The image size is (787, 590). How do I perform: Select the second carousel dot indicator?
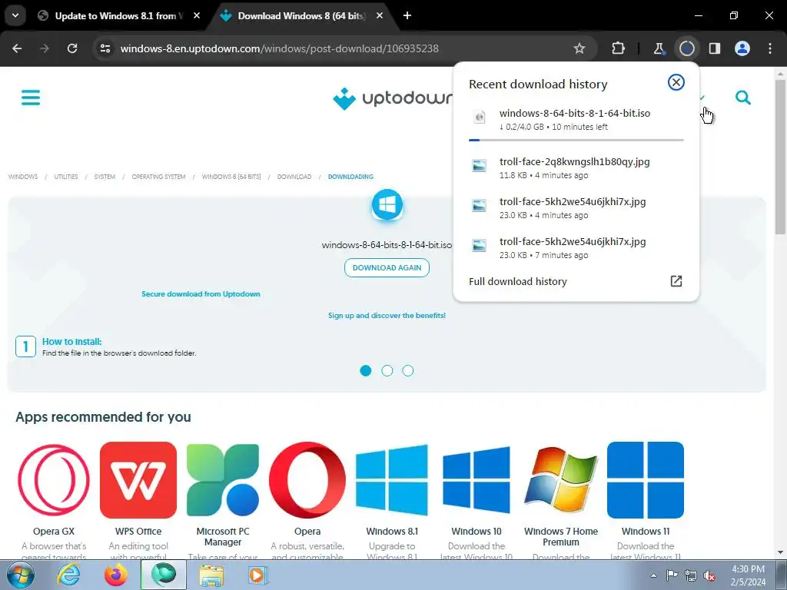pyautogui.click(x=387, y=371)
